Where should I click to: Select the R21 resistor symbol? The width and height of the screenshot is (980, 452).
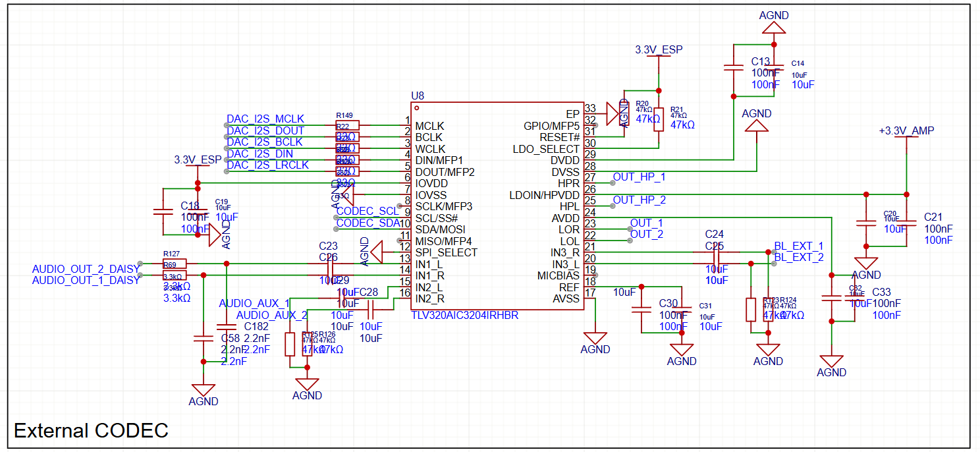(659, 119)
